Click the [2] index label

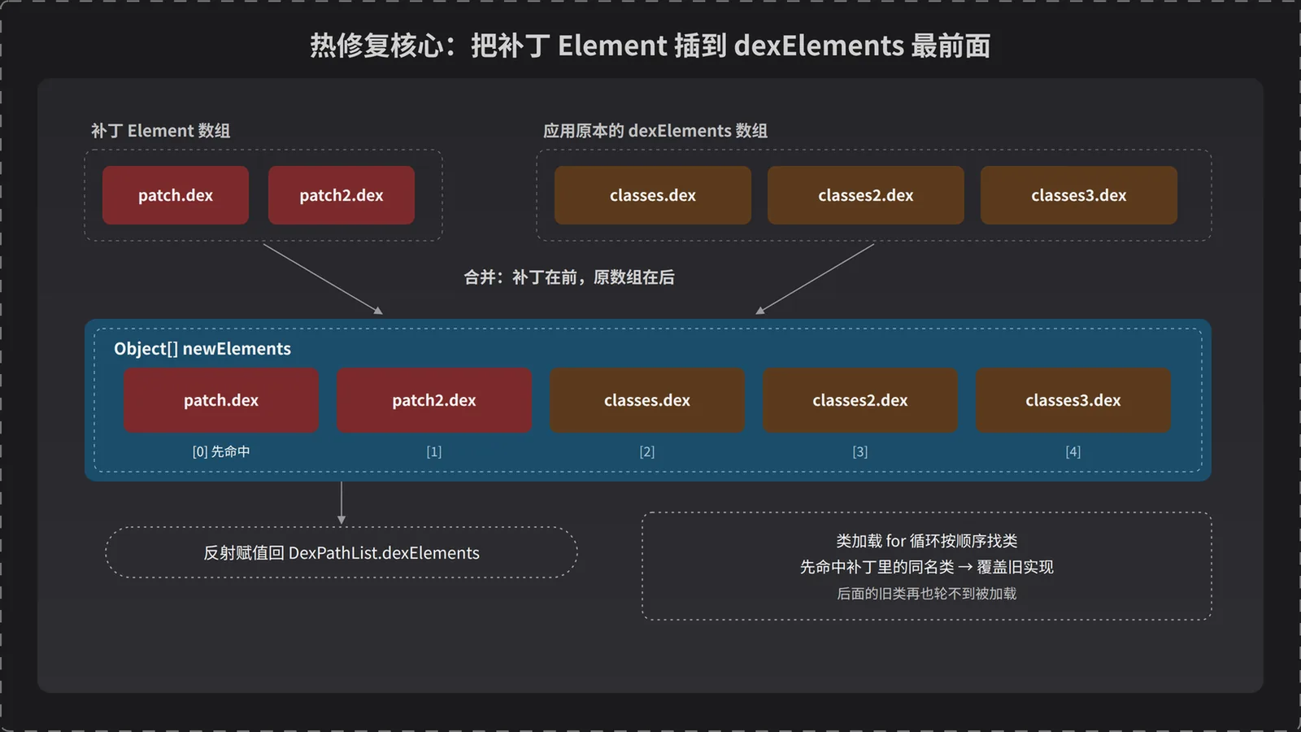(647, 451)
